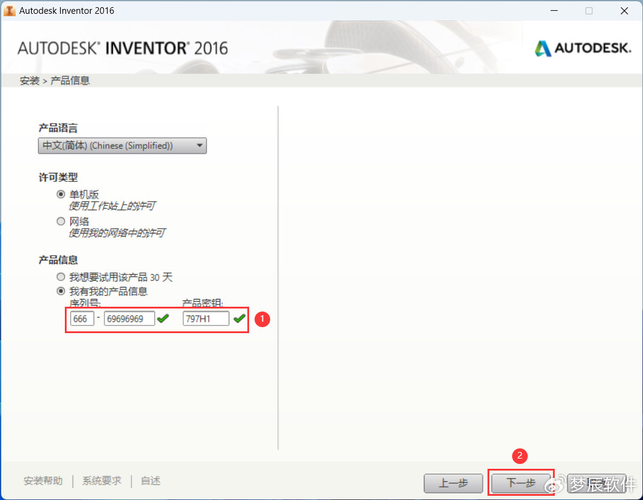This screenshot has width=643, height=500.
Task: Choose 我有我的产品信息 radio option
Action: click(61, 291)
